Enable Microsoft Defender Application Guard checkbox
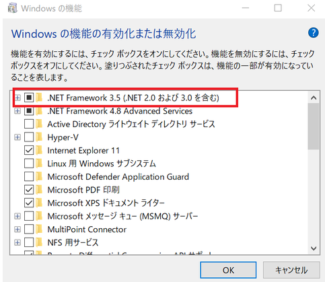 pyautogui.click(x=29, y=176)
